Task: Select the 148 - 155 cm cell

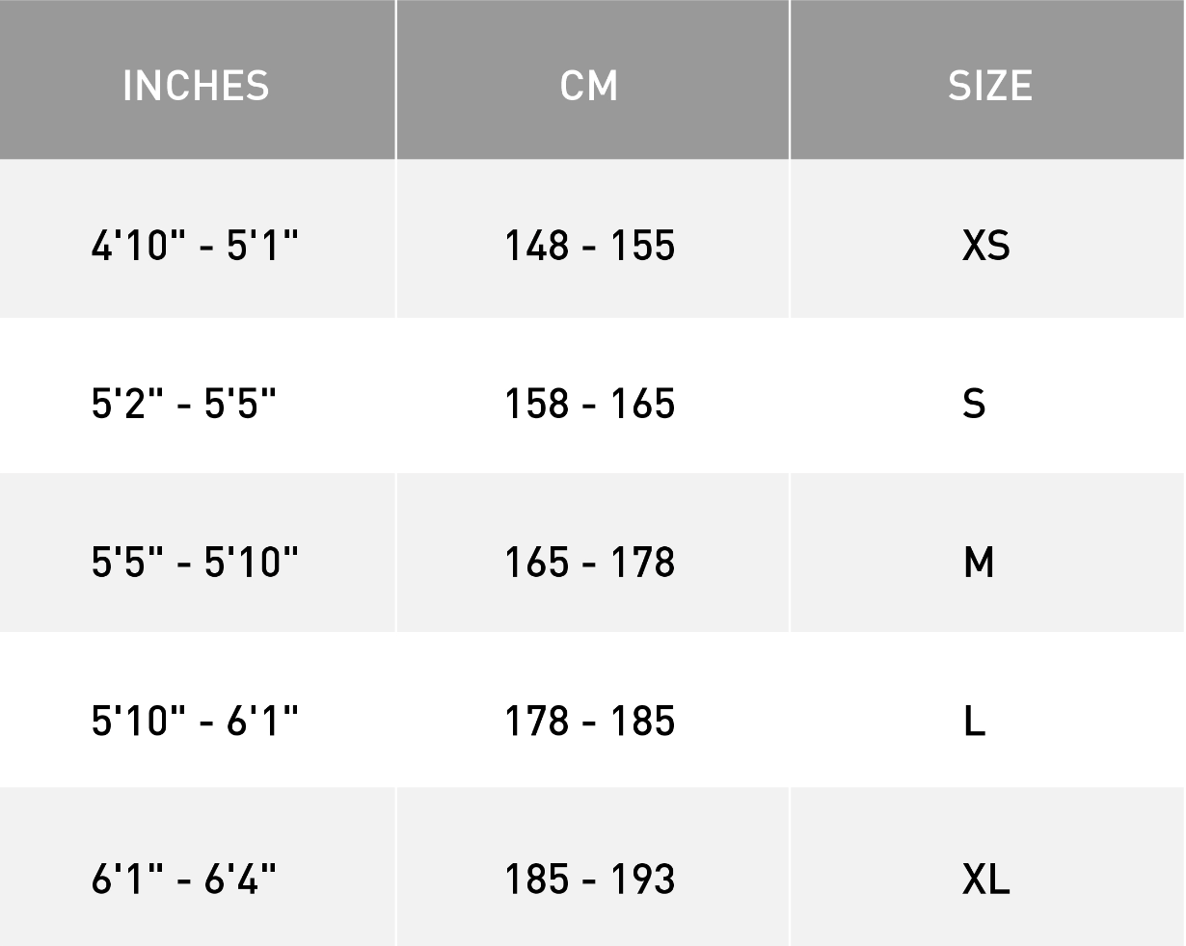Action: coord(589,246)
